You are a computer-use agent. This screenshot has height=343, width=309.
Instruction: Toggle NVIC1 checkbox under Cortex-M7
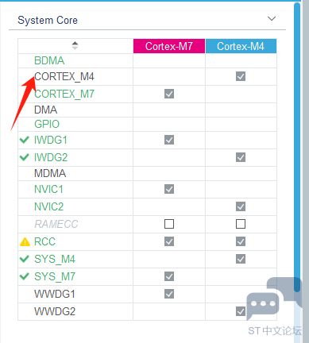(169, 189)
